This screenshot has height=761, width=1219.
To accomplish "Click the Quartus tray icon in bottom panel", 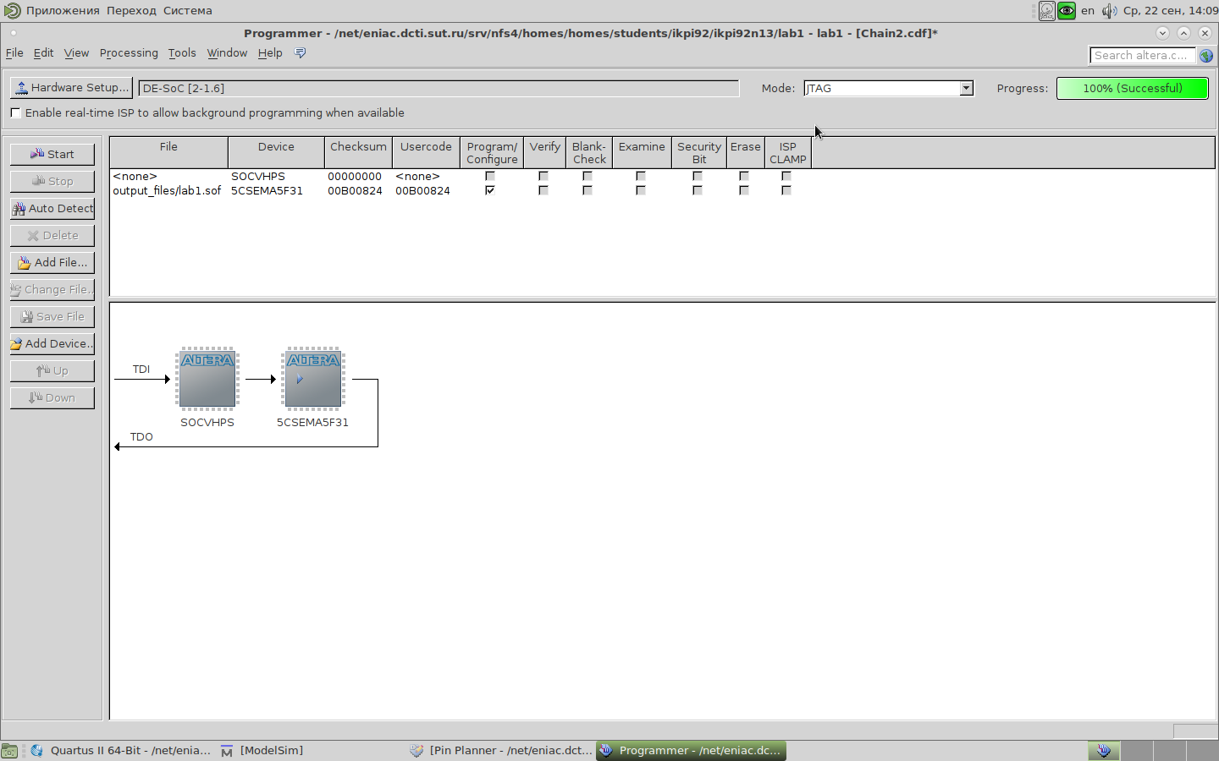I will tap(1104, 750).
